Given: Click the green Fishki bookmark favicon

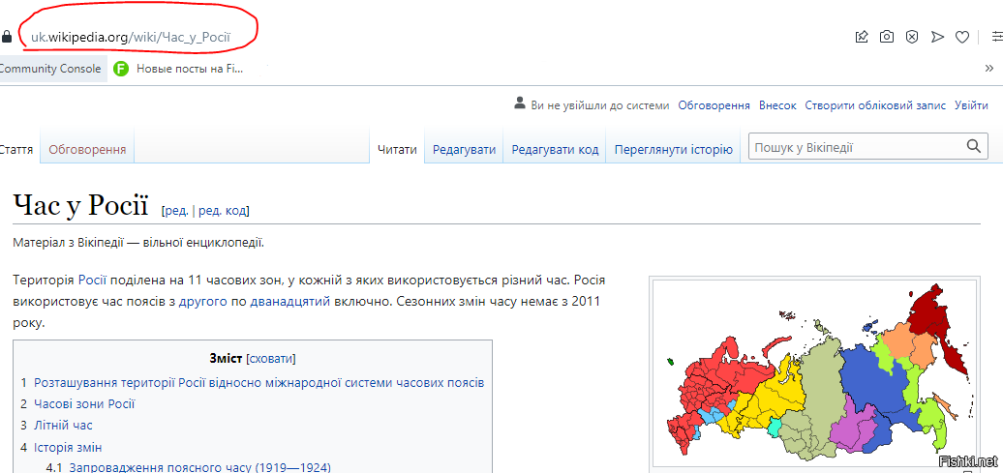Looking at the screenshot, I should pyautogui.click(x=122, y=69).
